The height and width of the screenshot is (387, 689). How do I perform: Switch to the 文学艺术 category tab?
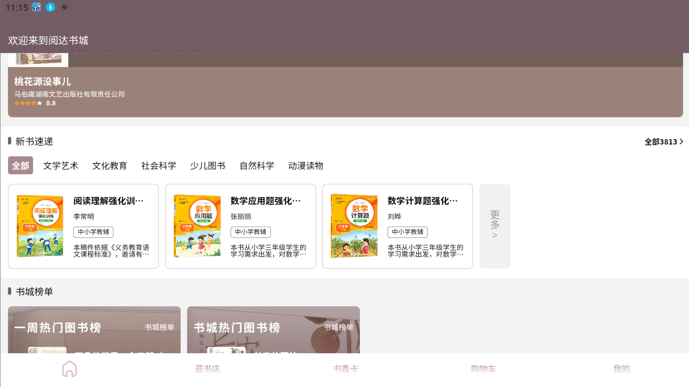pyautogui.click(x=60, y=166)
